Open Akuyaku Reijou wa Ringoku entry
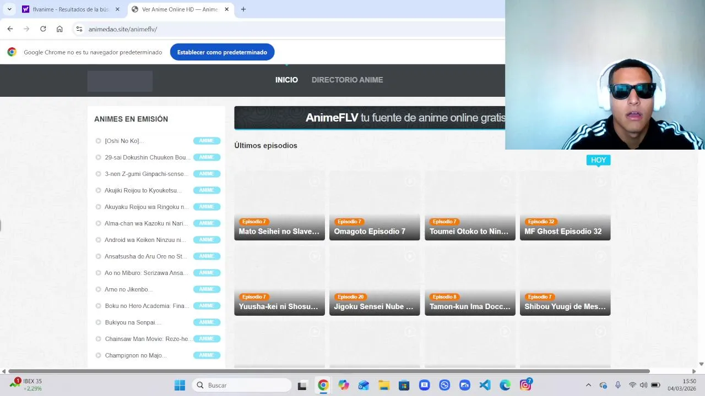The width and height of the screenshot is (705, 396). coord(147,207)
